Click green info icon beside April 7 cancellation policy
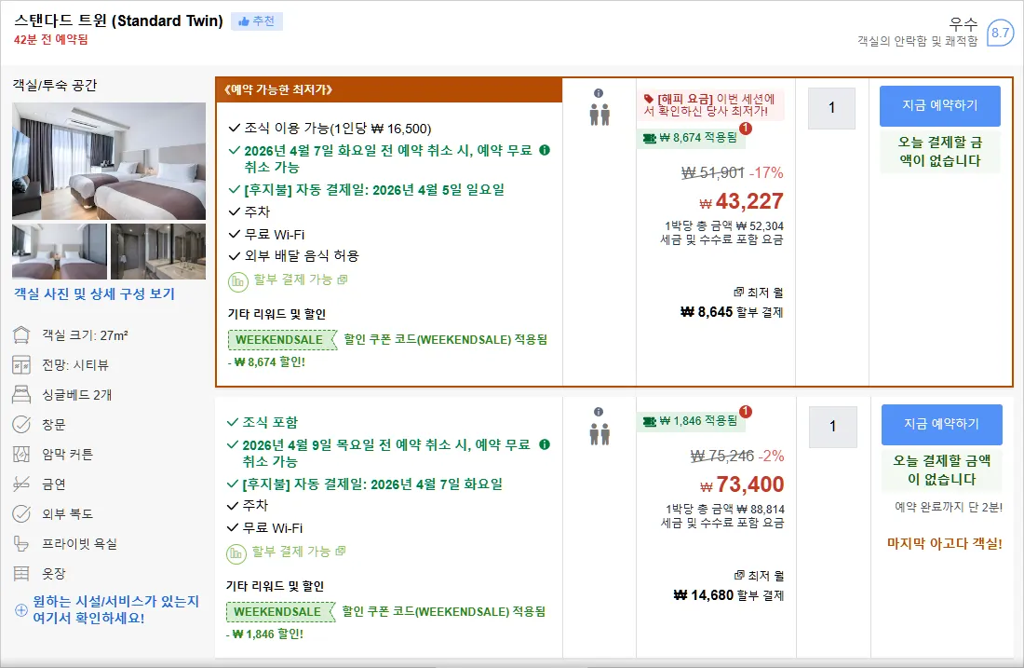Screen dimensions: 1024x668 click(545, 150)
